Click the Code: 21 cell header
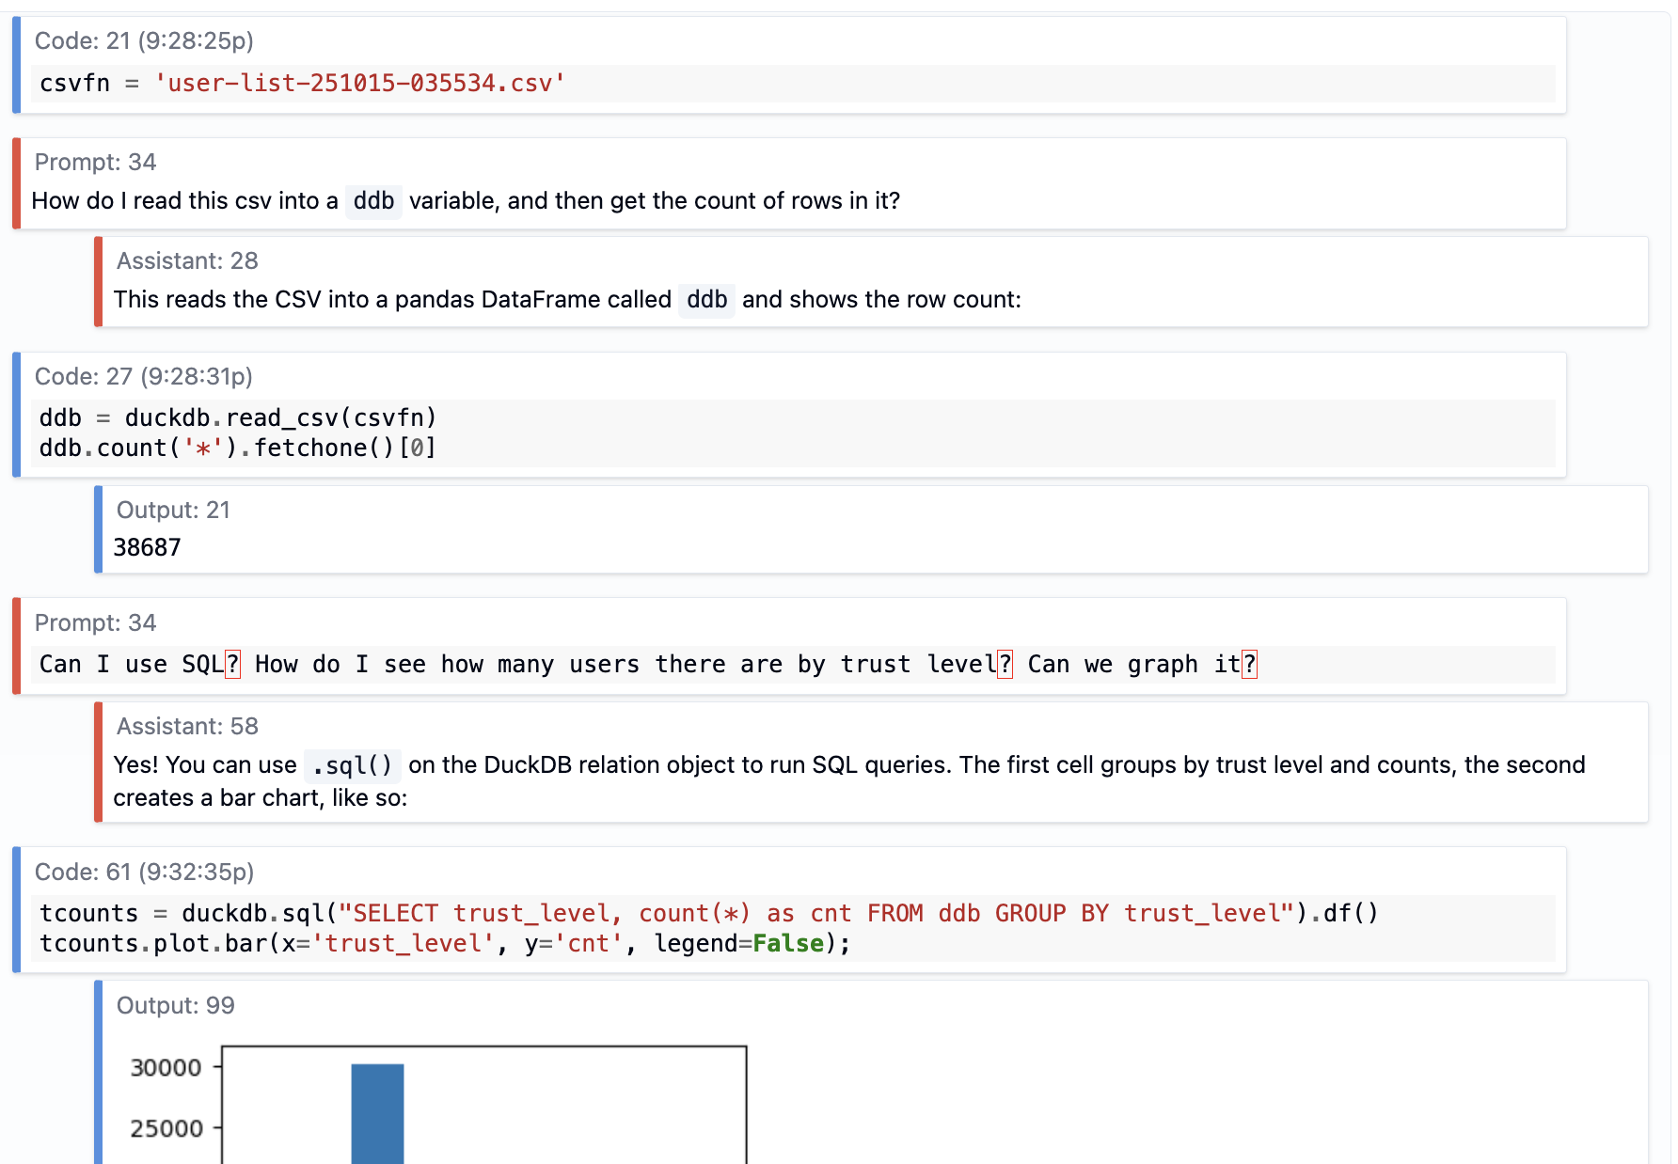The image size is (1678, 1164). pos(145,41)
